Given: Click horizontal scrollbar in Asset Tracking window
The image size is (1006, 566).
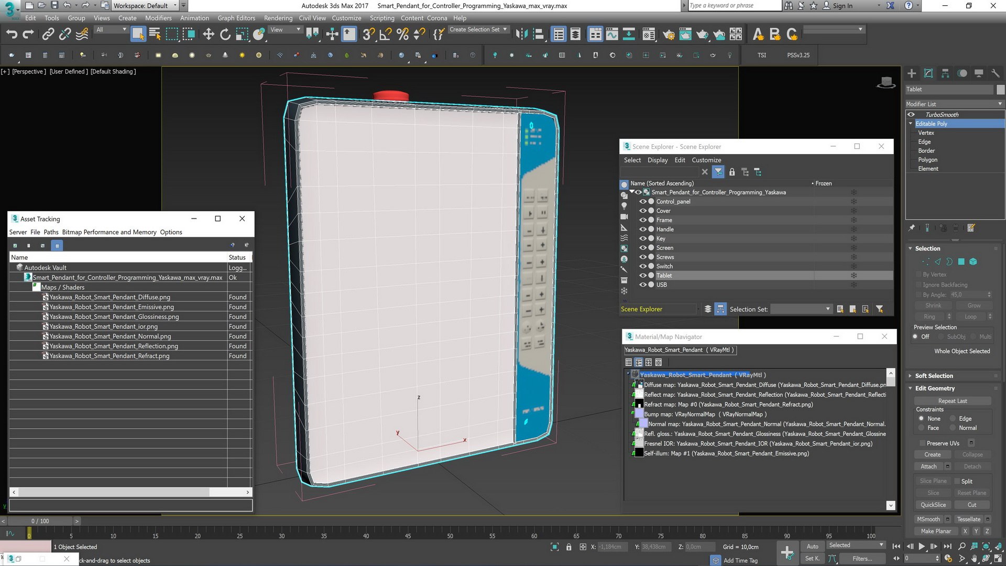Looking at the screenshot, I should click(130, 492).
